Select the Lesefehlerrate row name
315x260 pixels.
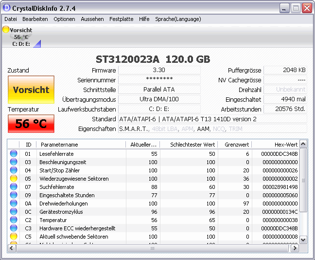[x=56, y=154]
